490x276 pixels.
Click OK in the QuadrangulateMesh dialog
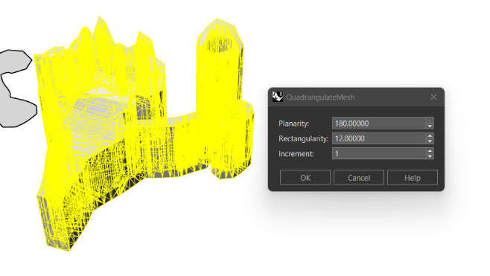click(x=305, y=178)
